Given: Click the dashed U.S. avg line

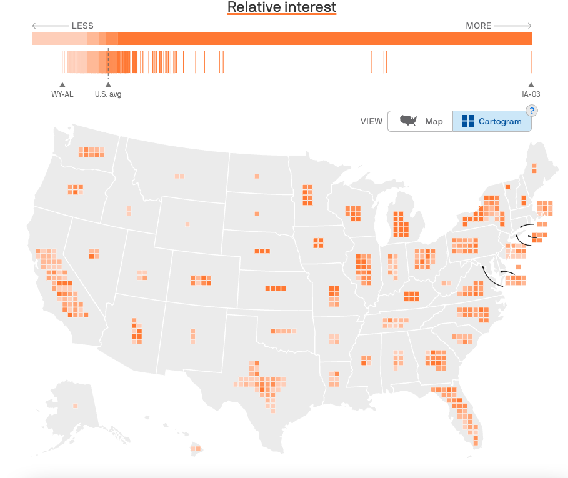Looking at the screenshot, I should [x=109, y=62].
